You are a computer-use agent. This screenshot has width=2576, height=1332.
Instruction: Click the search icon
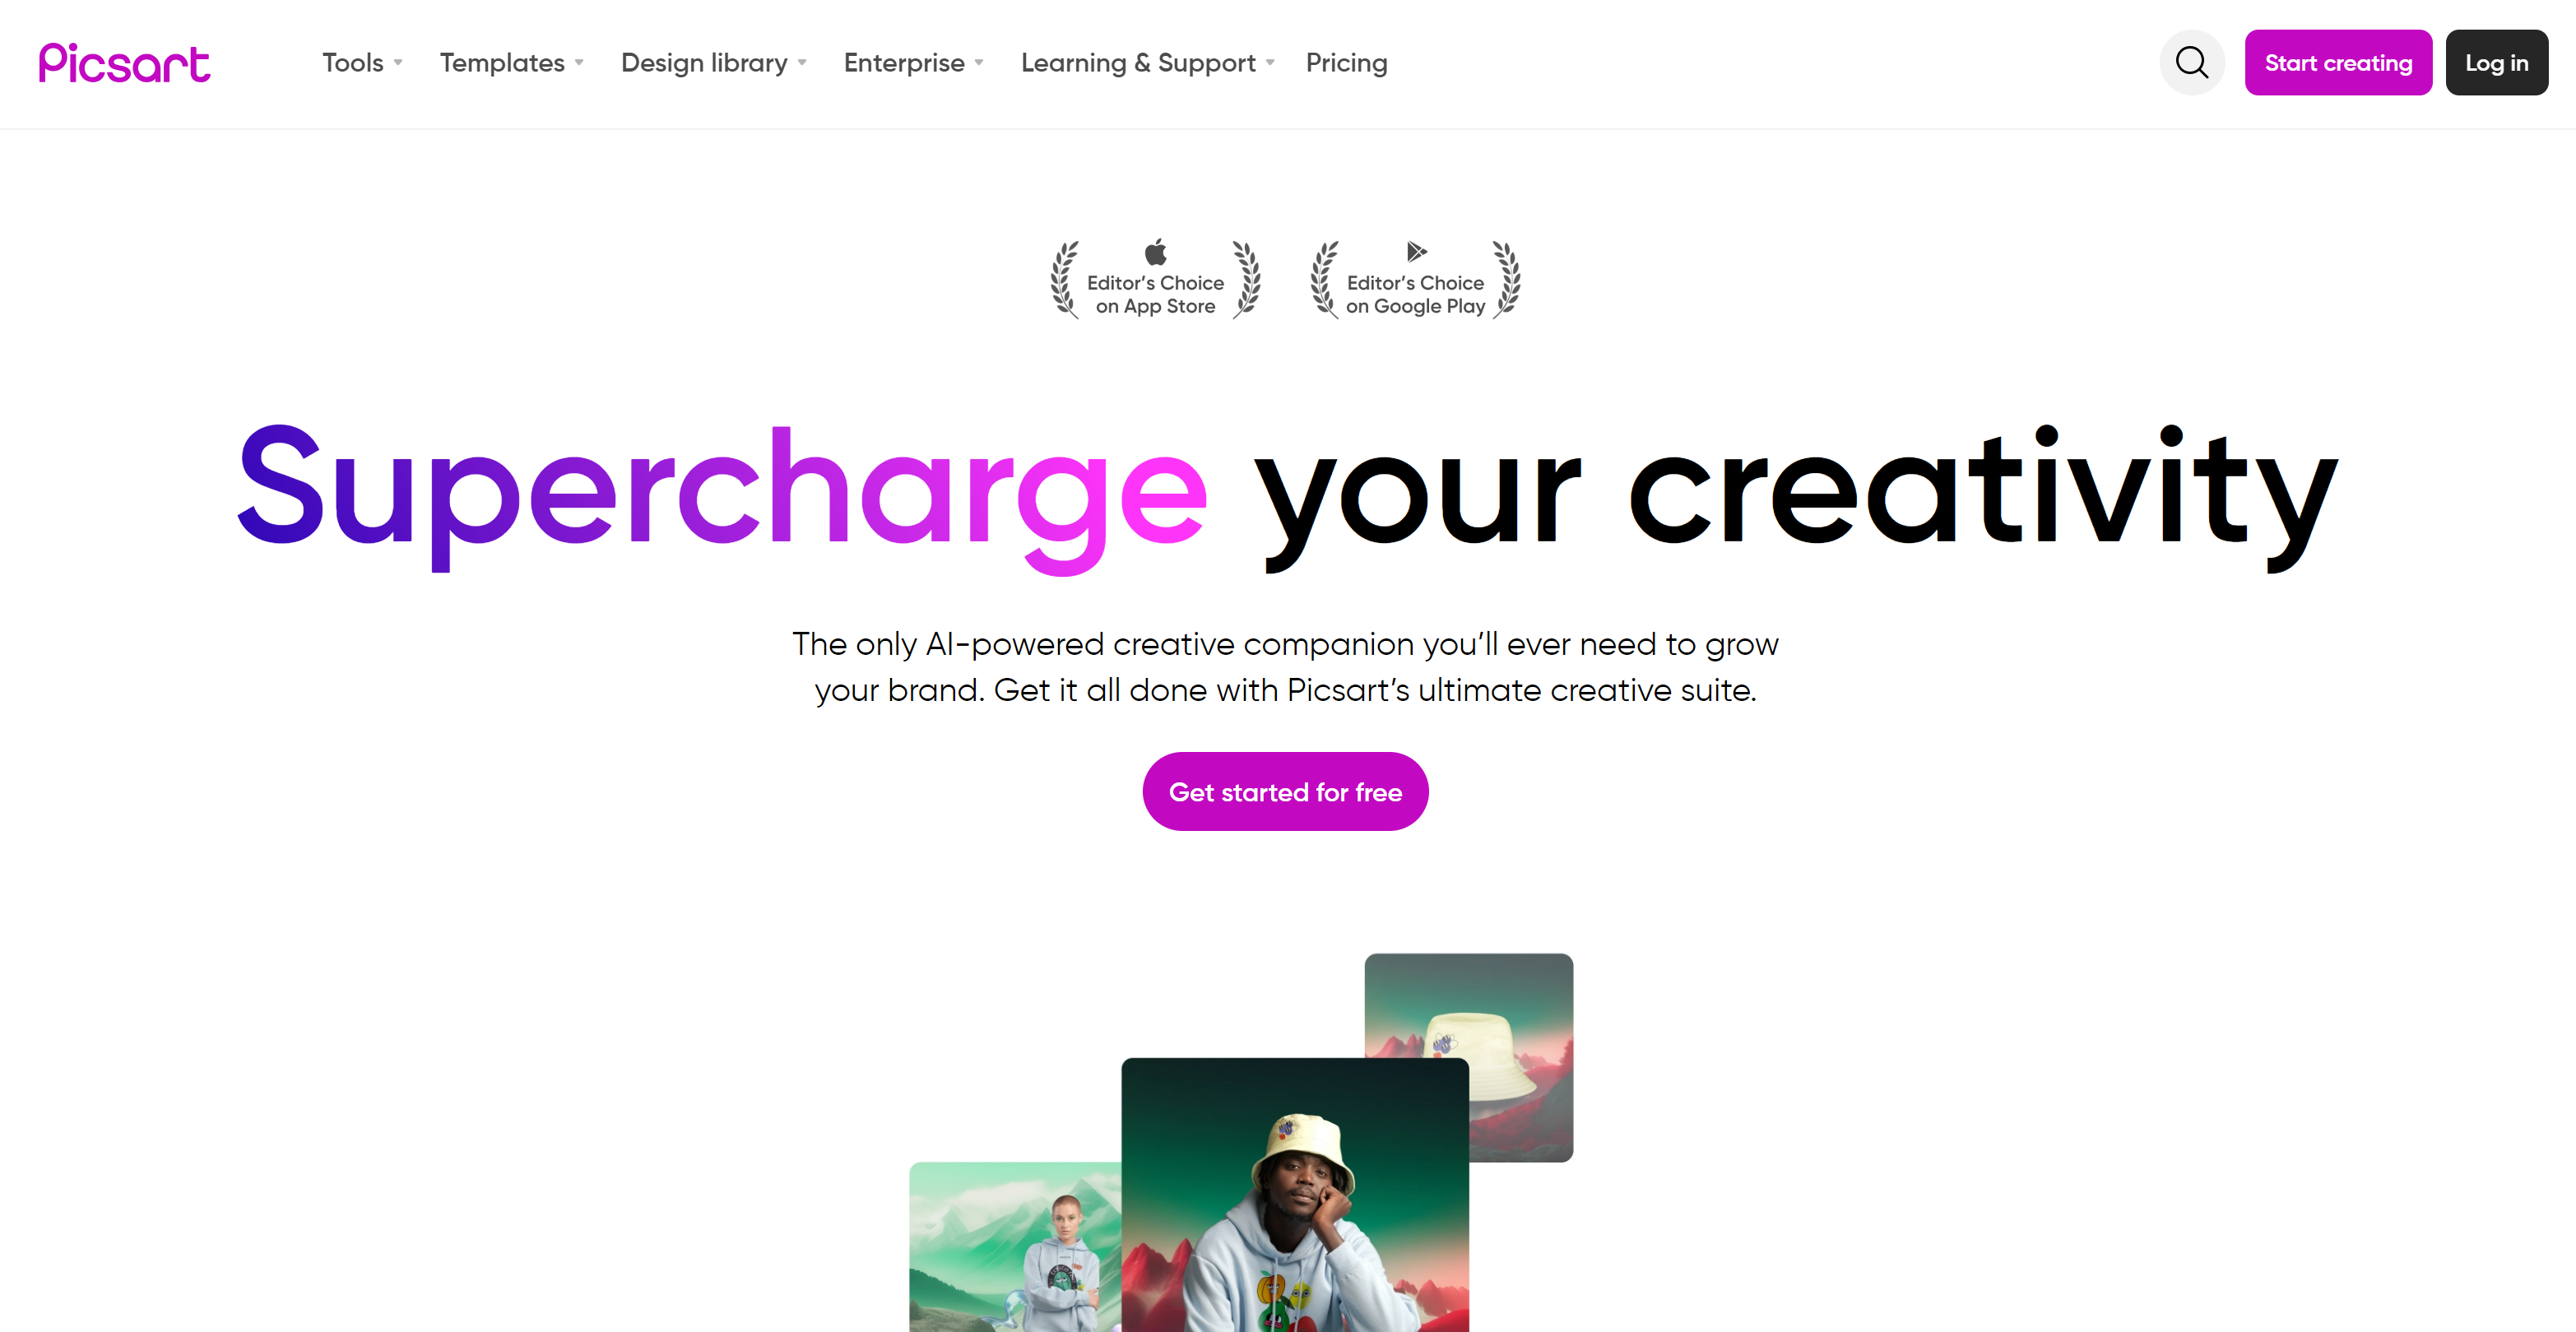(x=2194, y=63)
